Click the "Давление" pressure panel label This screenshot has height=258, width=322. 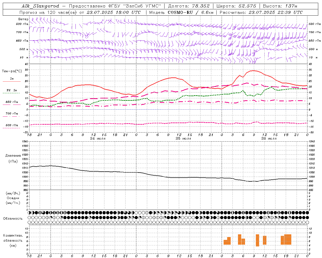click(x=13, y=156)
